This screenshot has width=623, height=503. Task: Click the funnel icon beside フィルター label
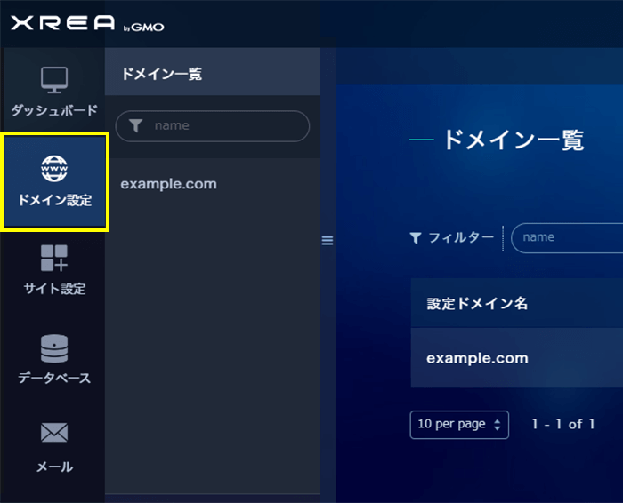pyautogui.click(x=416, y=238)
